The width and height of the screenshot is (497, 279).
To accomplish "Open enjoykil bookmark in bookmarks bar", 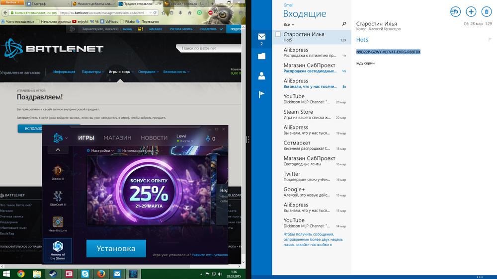I will click(81, 21).
